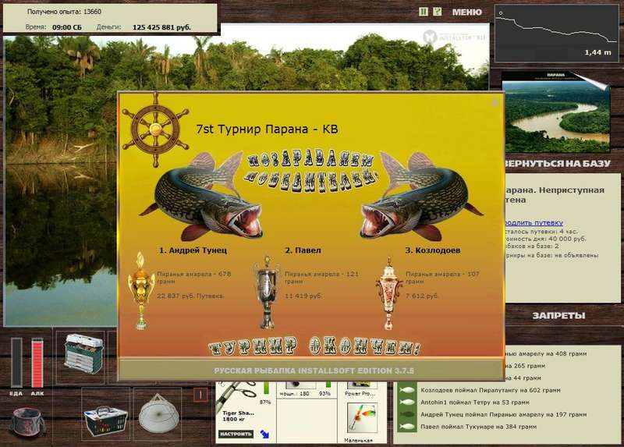Screen dimensions: 624x447
Task: Click the blue arrow next to НАСТРОИТЬ
Action: coord(264,434)
